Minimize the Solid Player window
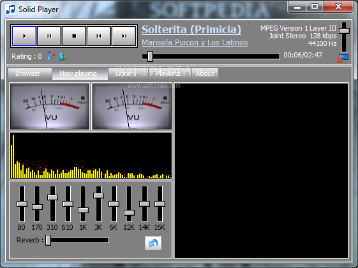Viewport: 358px width, 268px height. 297,7
